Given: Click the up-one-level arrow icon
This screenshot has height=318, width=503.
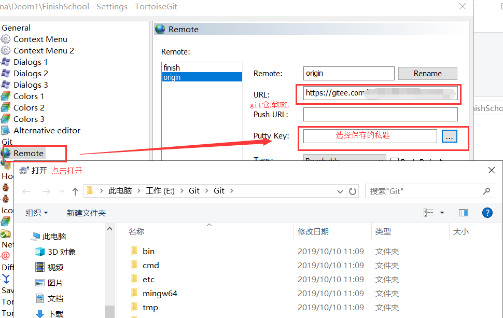Looking at the screenshot, I should pos(75,191).
